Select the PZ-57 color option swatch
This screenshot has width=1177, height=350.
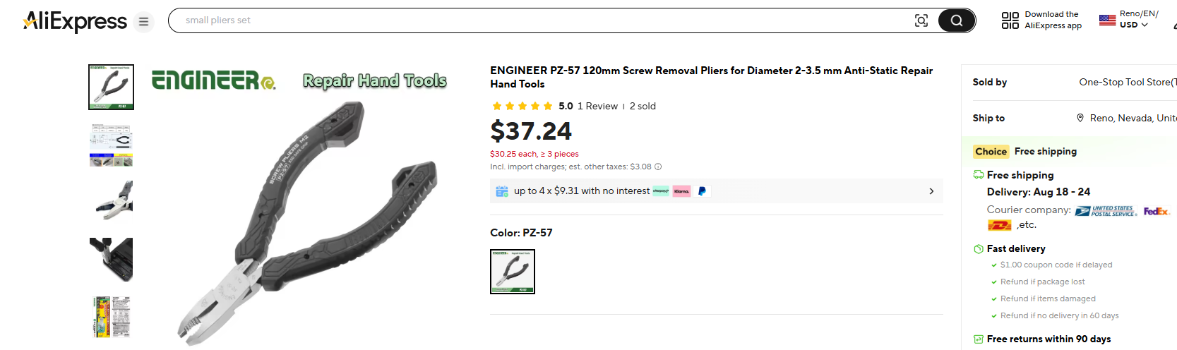point(513,272)
